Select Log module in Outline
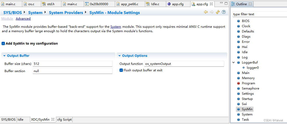This screenshot has height=124, width=287. [x=244, y=57]
